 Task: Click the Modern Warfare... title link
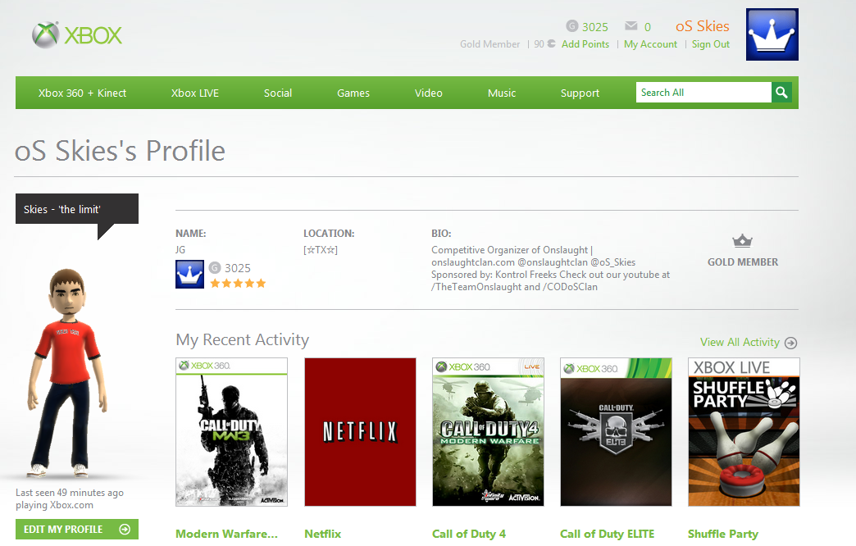(x=226, y=534)
